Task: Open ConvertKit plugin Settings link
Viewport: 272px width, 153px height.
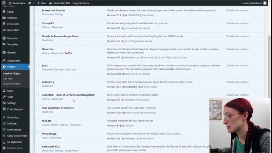Action: coord(46,27)
